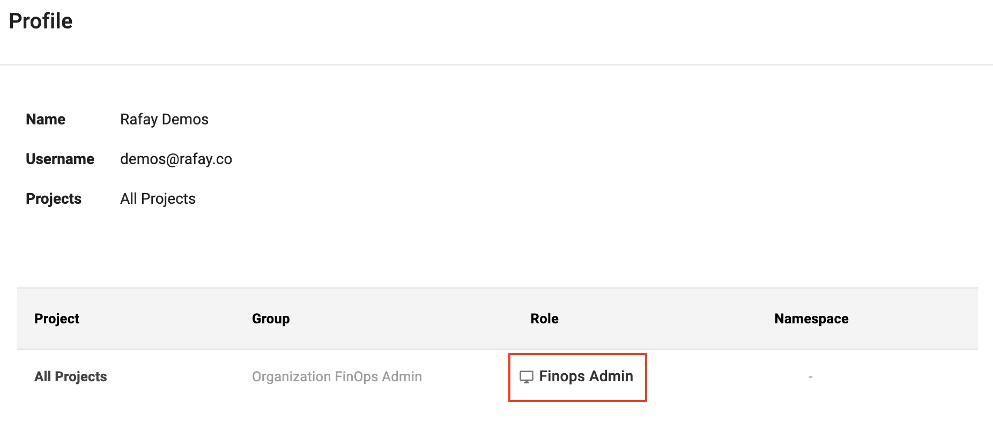Image resolution: width=993 pixels, height=429 pixels.
Task: Click the Profile page heading
Action: [x=41, y=21]
